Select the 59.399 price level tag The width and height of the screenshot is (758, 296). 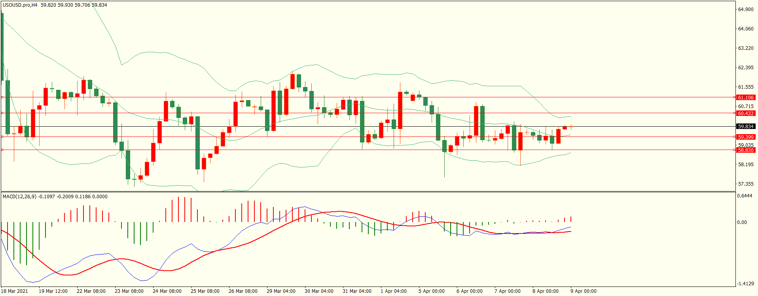[x=745, y=137]
